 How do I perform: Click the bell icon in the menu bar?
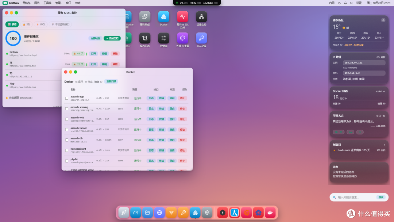click(345, 3)
